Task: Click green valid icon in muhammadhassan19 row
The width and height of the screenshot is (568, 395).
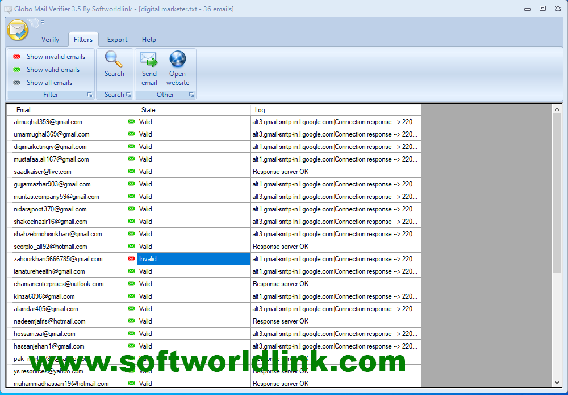Action: [132, 383]
